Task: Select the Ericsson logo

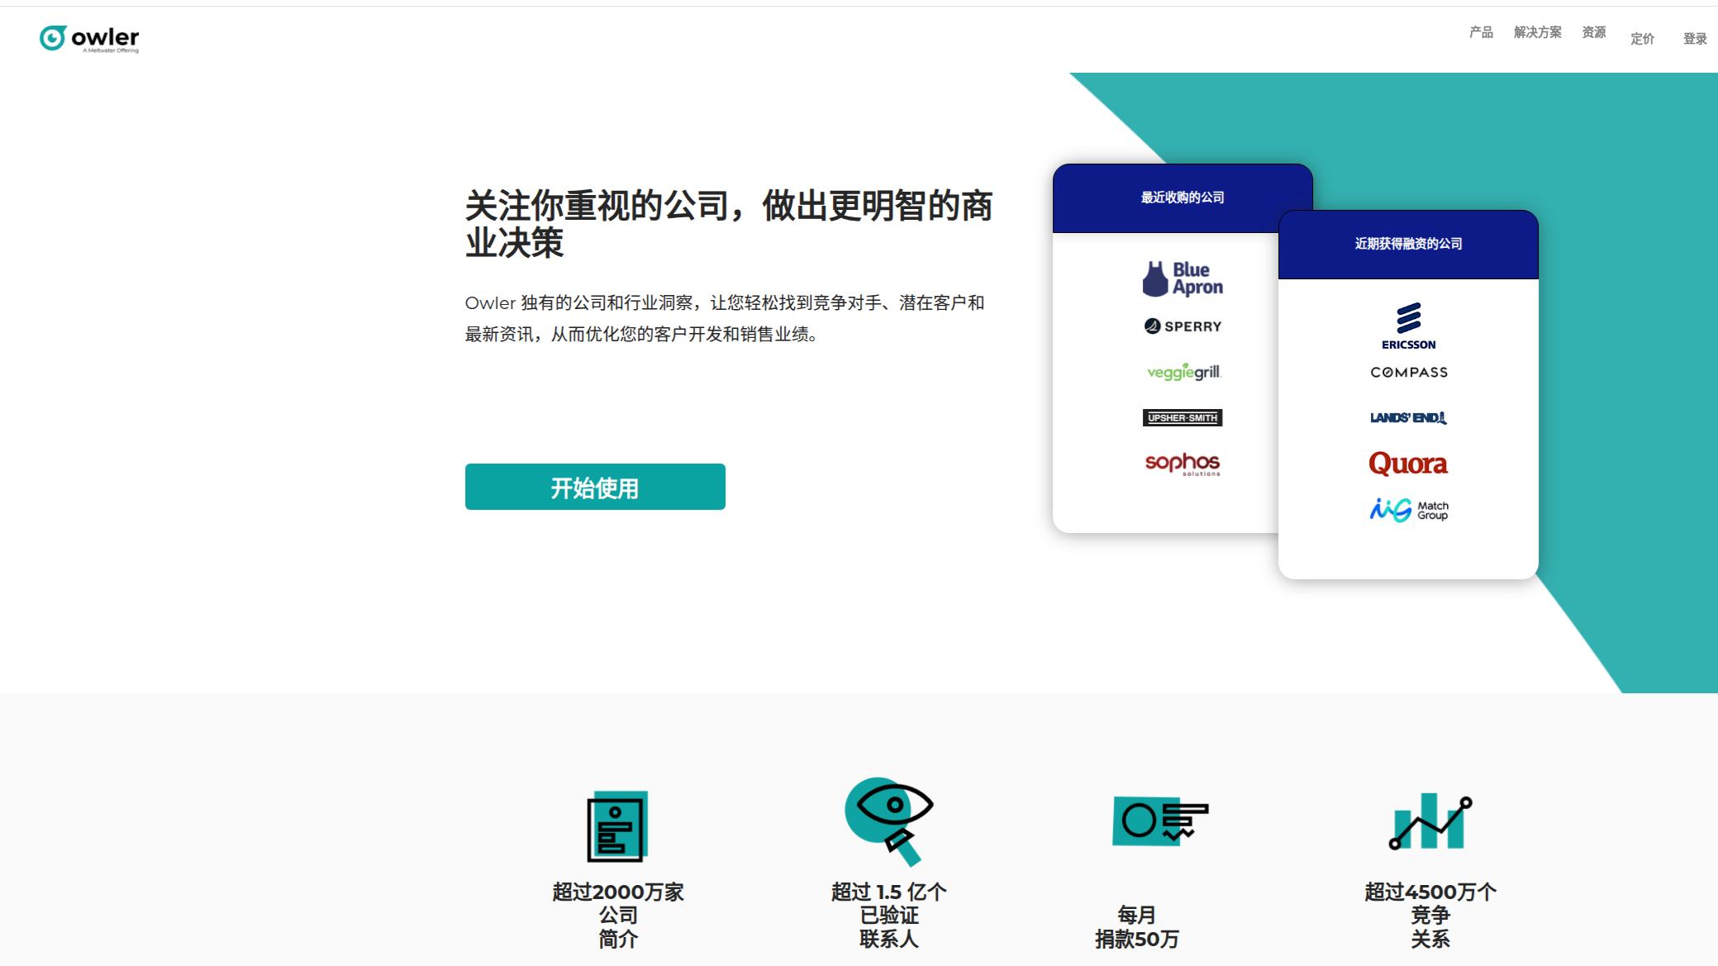Action: pos(1408,326)
